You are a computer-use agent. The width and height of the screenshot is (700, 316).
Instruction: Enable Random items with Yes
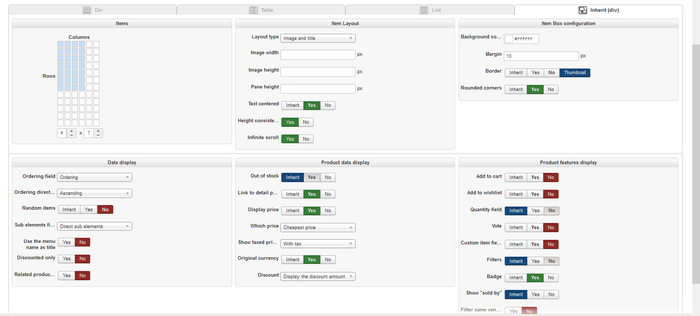click(89, 210)
